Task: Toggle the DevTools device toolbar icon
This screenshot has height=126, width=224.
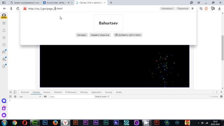Action: [15, 92]
